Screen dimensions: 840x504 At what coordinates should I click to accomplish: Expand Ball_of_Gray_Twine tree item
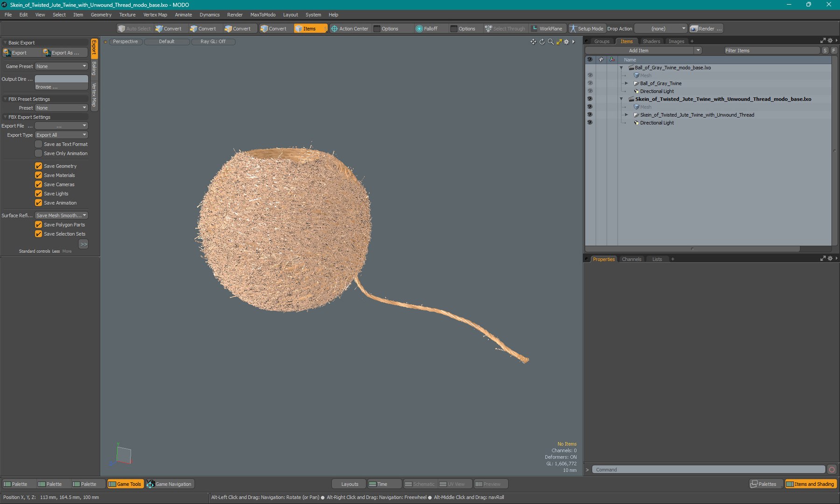[x=626, y=84]
